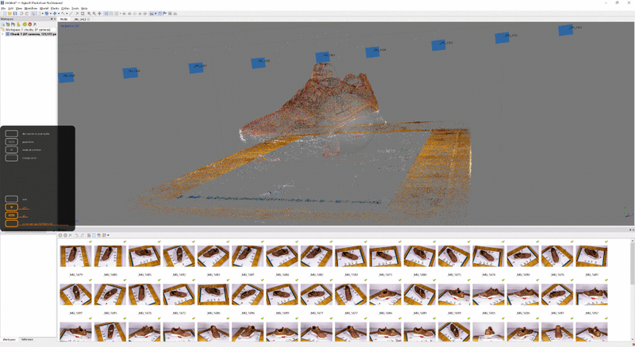Open the Show Cameras dropdown arrow
The image size is (635, 347).
point(156,13)
